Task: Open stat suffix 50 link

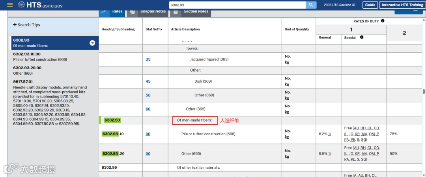Action: click(x=148, y=95)
